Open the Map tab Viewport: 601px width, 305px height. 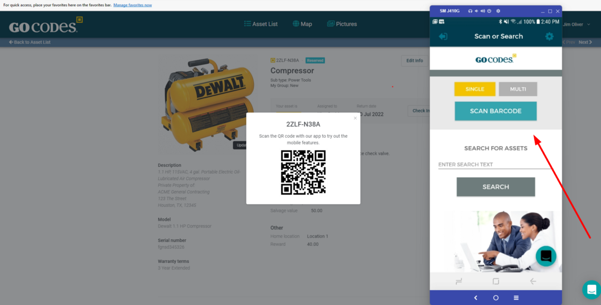303,24
